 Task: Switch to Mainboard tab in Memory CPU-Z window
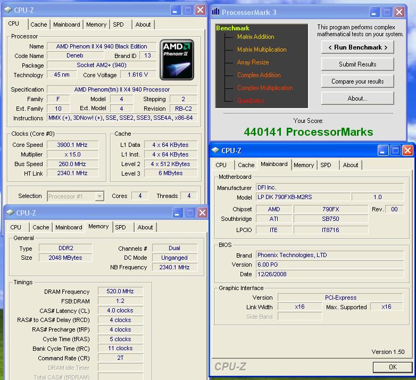point(69,227)
